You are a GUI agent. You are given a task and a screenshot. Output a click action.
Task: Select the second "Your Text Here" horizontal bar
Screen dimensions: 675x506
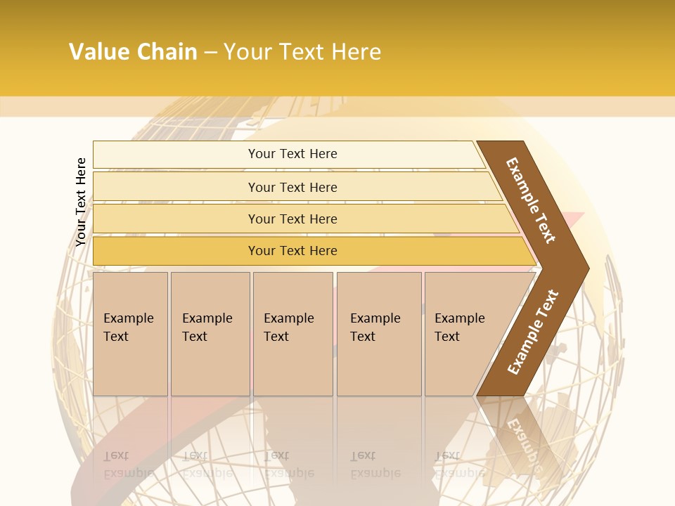[x=292, y=187]
